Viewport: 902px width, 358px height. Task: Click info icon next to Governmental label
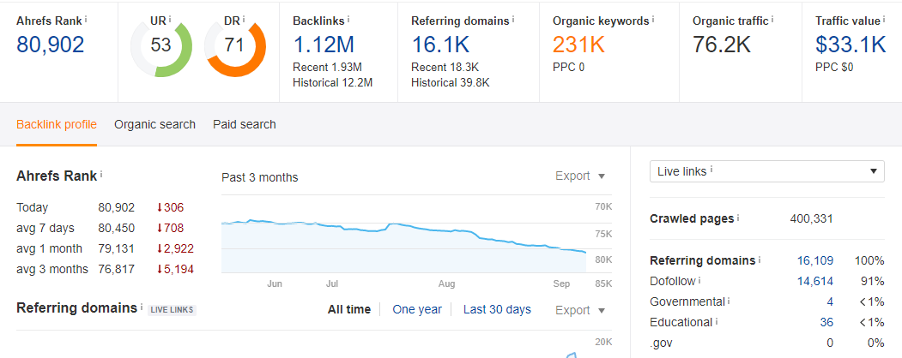pos(729,301)
